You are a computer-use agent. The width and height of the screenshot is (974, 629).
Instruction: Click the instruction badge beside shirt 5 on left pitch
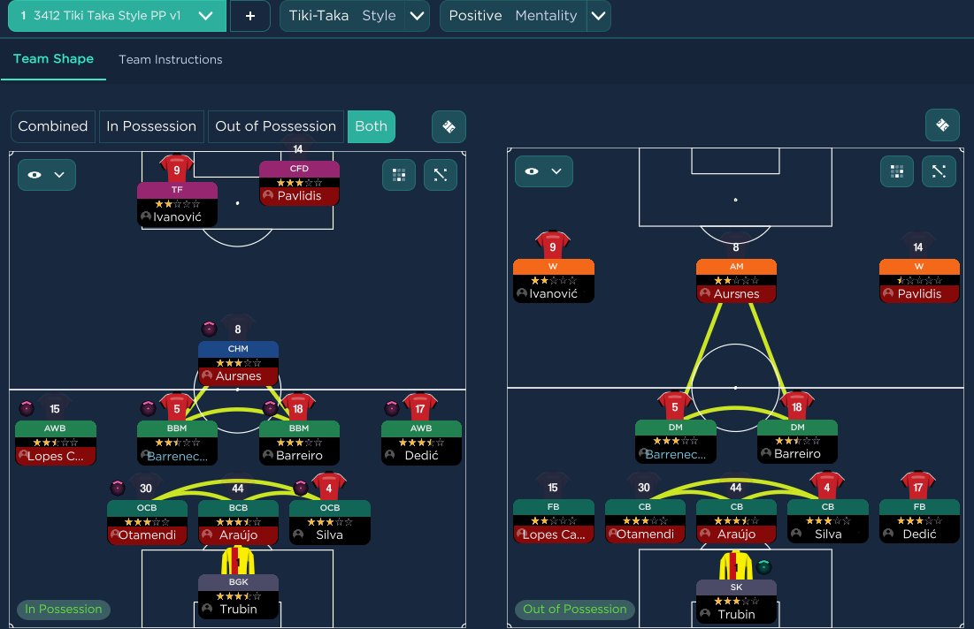(148, 407)
